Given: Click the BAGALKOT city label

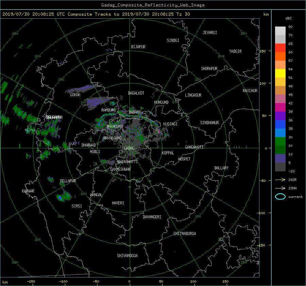Looking at the screenshot, I should tap(136, 93).
